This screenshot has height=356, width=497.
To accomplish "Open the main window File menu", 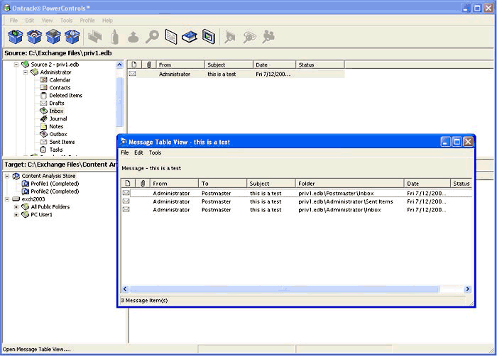I will coord(13,21).
